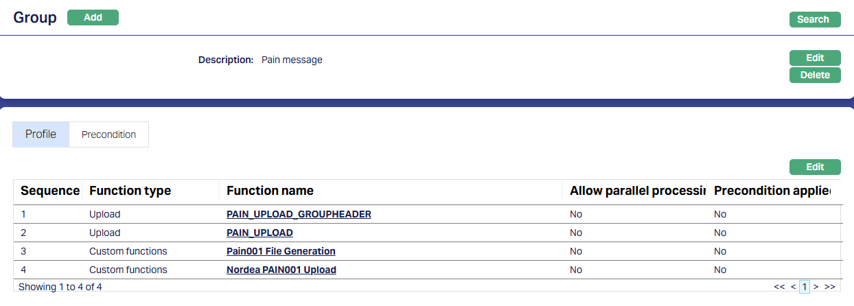Image resolution: width=854 pixels, height=306 pixels.
Task: Open the PAIN_UPLOAD_GROUPHEADER function link
Action: pos(299,214)
